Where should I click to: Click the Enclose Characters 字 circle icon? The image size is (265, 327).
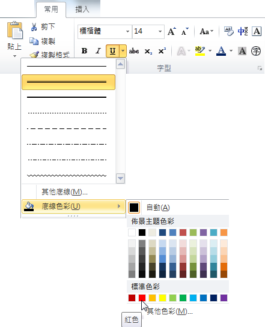(x=256, y=51)
